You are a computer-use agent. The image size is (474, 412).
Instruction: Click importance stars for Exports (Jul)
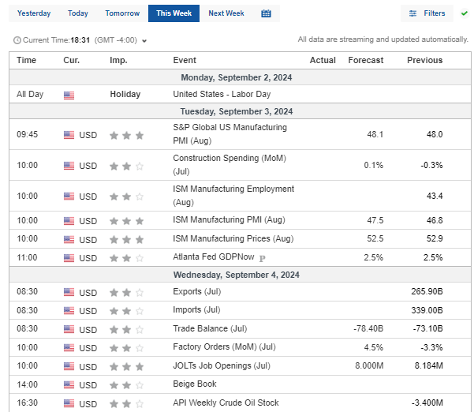(x=126, y=293)
